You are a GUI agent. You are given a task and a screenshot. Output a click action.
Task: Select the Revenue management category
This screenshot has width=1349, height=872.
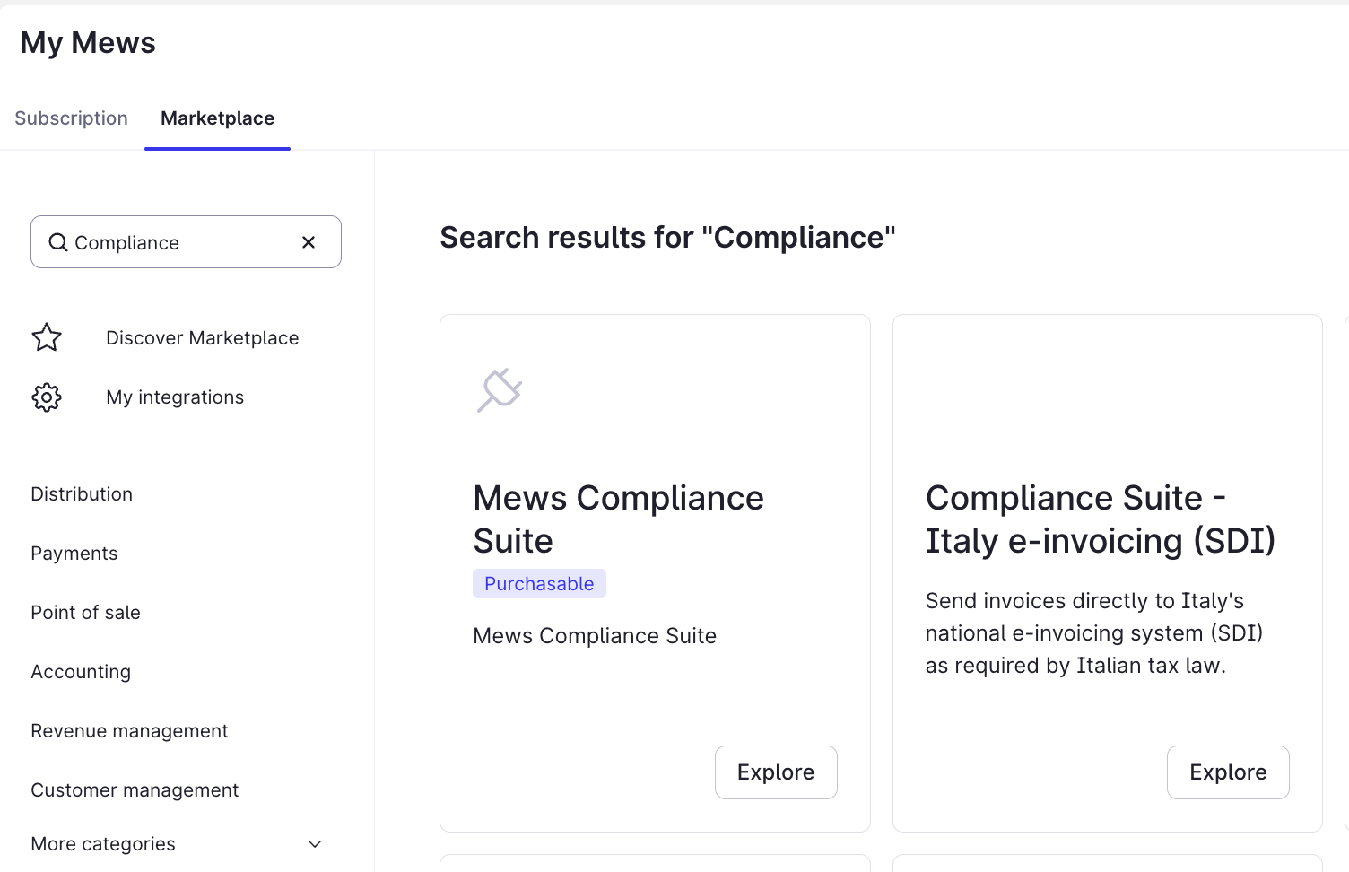129,731
